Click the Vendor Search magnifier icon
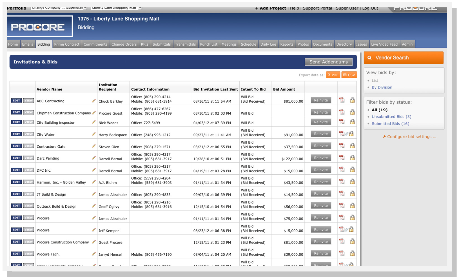 pyautogui.click(x=369, y=58)
